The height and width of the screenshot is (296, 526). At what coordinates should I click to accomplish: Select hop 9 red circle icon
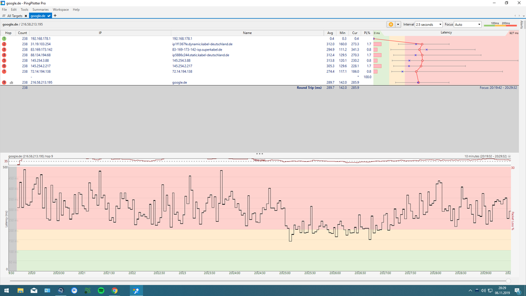4,82
